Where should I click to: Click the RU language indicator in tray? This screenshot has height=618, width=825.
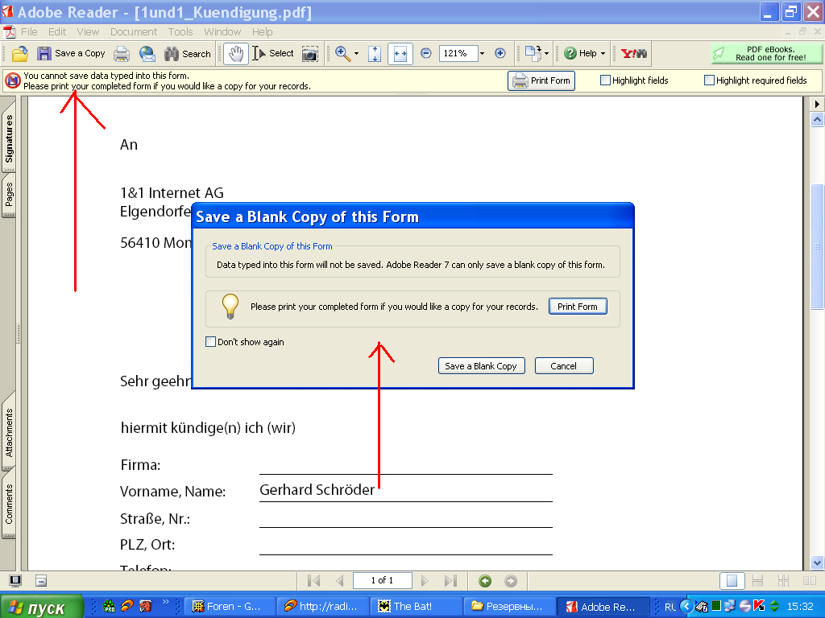tap(670, 607)
